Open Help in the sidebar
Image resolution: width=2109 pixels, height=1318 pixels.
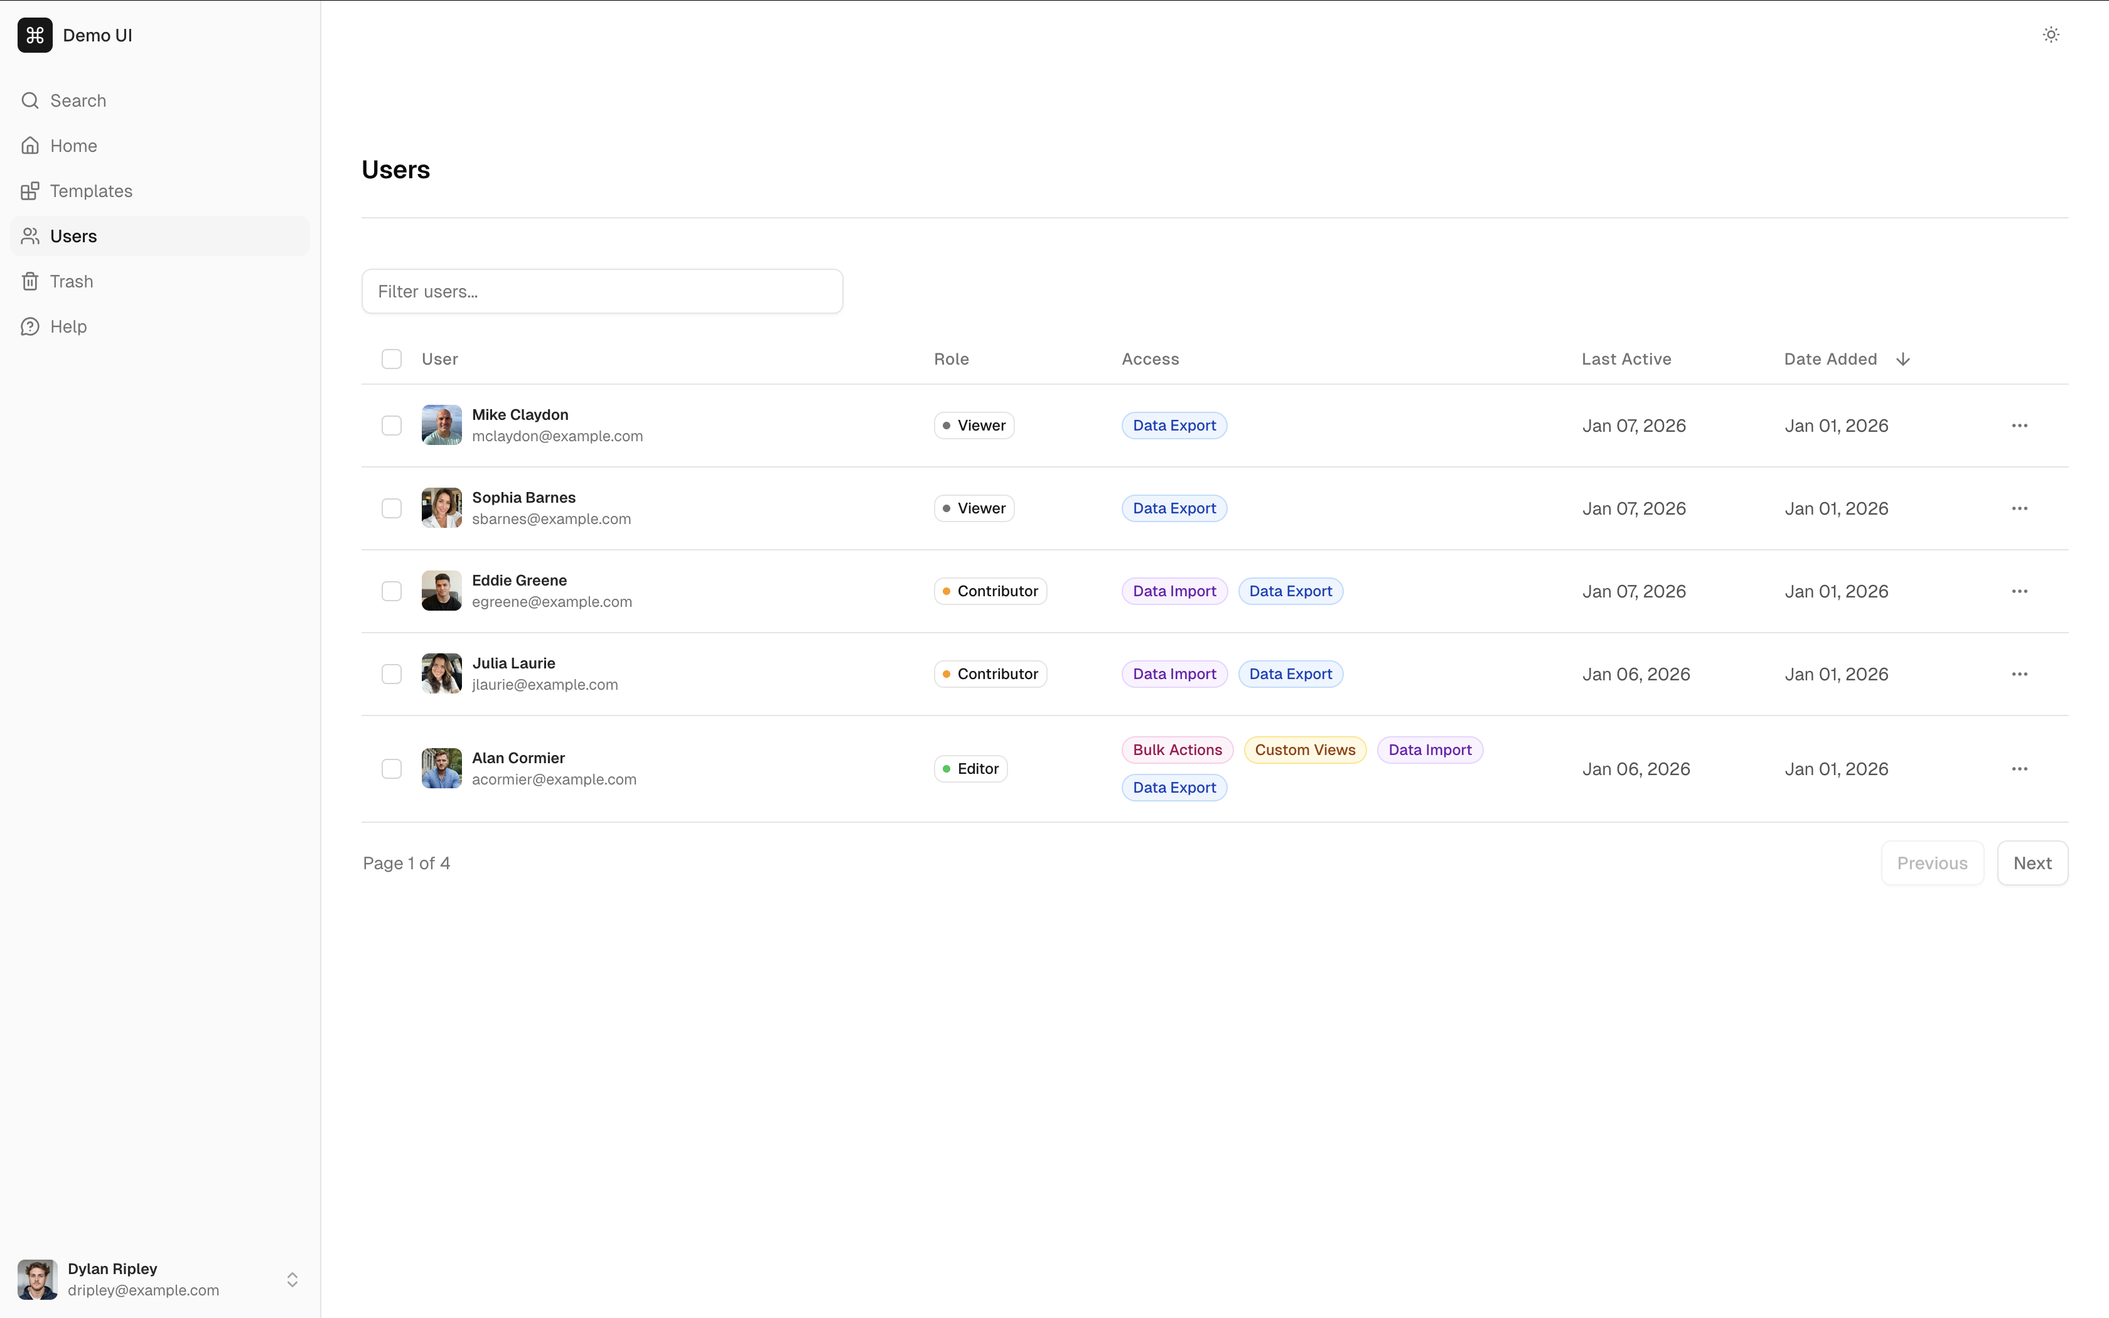[160, 327]
